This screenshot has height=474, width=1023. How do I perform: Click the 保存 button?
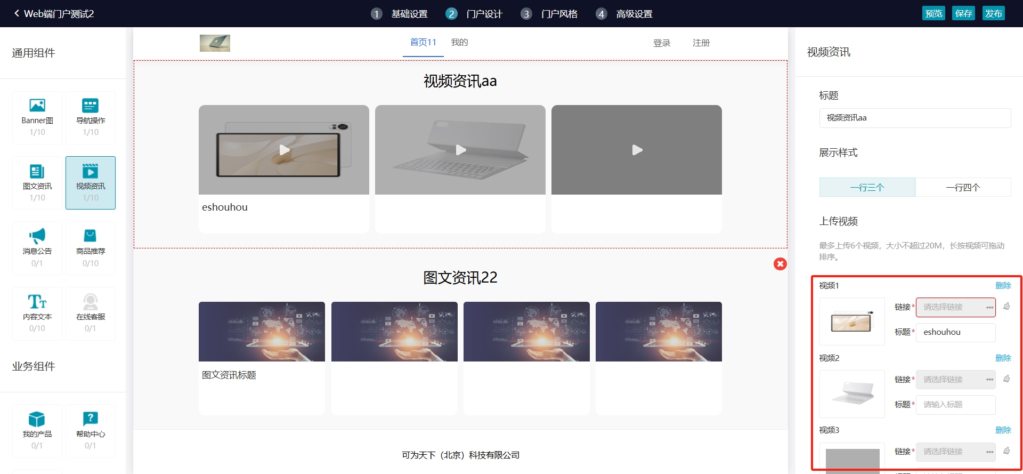(963, 13)
